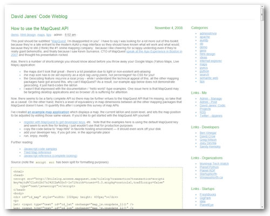
Task: Open the ideas category
Action: [204, 57]
